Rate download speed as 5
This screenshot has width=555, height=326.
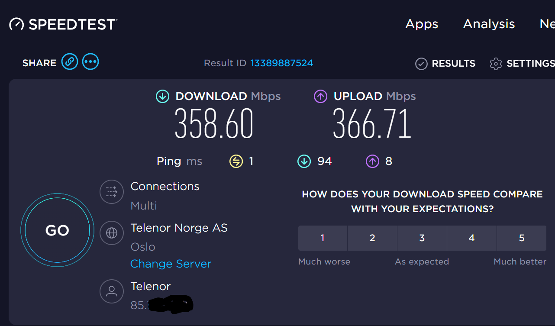(522, 238)
